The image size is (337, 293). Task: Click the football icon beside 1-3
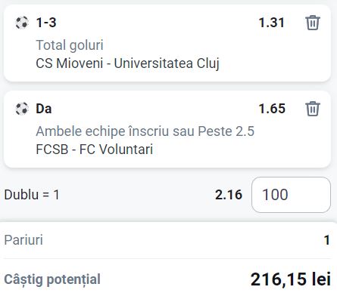(x=22, y=23)
